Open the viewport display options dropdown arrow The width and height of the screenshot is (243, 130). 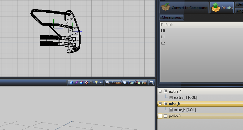click(101, 83)
